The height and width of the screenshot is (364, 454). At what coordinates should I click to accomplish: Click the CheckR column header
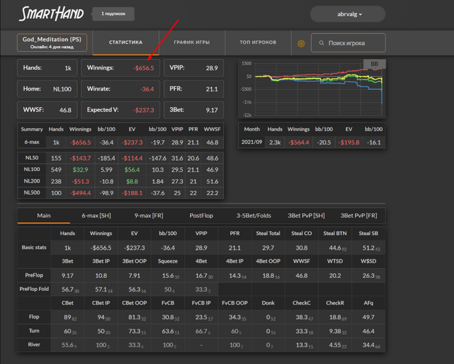click(335, 303)
